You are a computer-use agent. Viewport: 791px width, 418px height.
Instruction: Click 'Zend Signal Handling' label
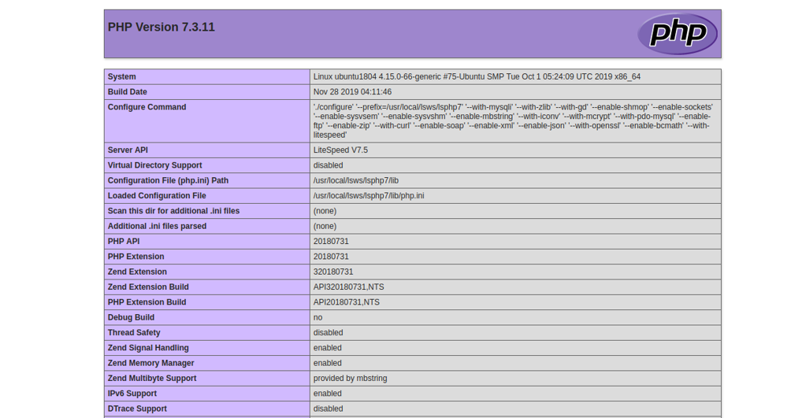click(148, 347)
